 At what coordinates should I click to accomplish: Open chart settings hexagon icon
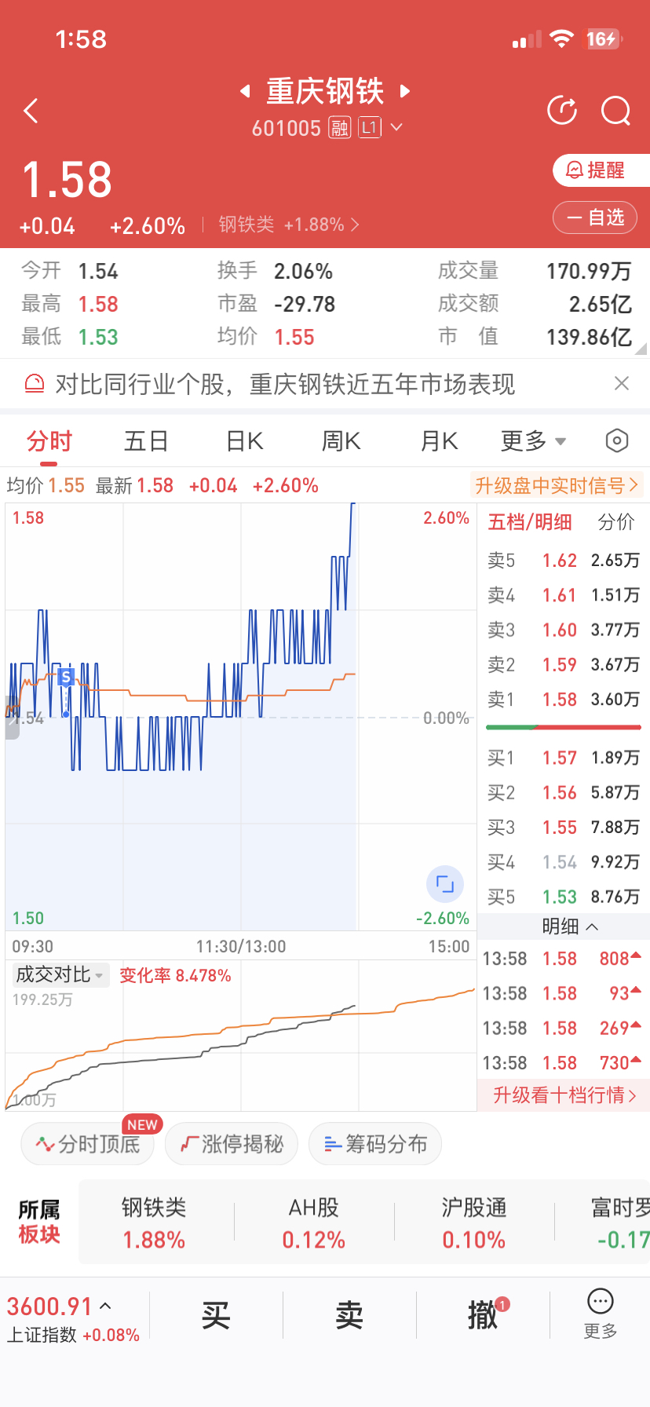click(x=617, y=441)
